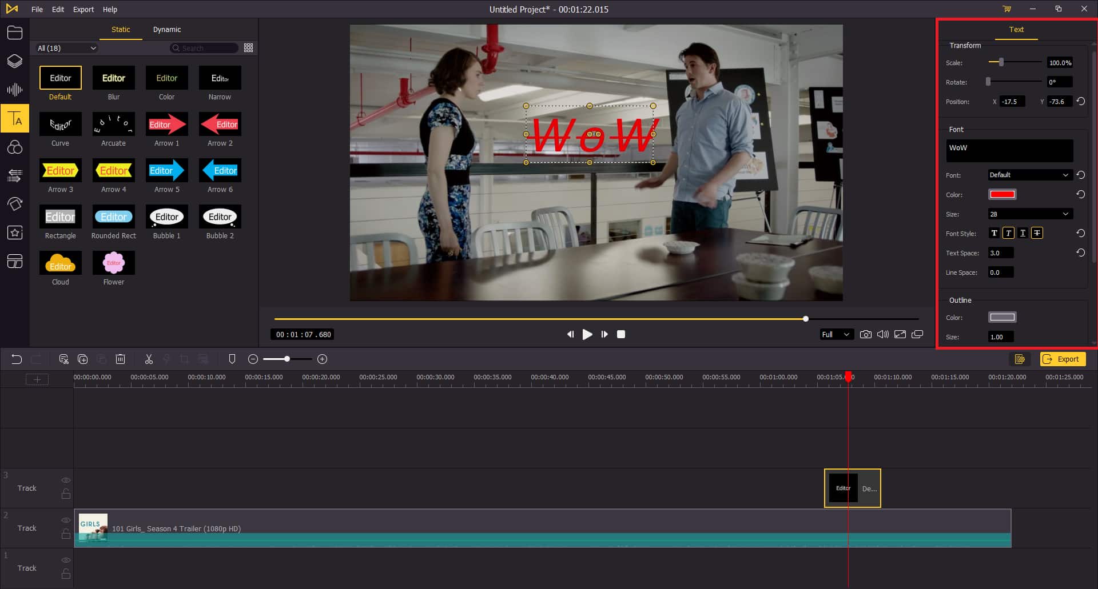Lock Track 2 with padlock icon
The height and width of the screenshot is (589, 1098).
coord(66,534)
